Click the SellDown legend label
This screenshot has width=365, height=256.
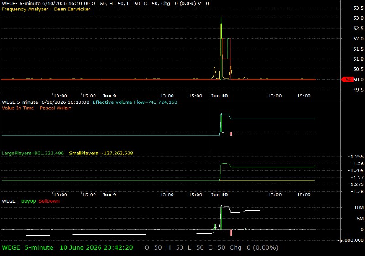point(49,201)
